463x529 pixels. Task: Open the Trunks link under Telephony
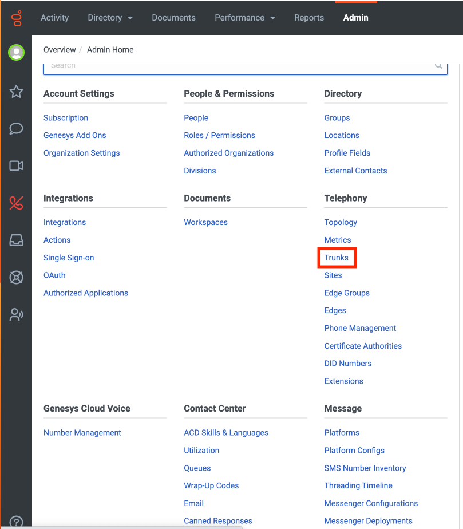pos(337,258)
